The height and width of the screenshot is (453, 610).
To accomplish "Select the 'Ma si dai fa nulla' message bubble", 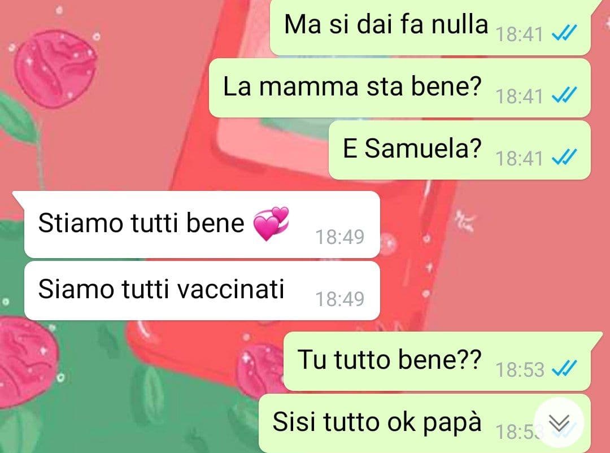I will [x=430, y=27].
